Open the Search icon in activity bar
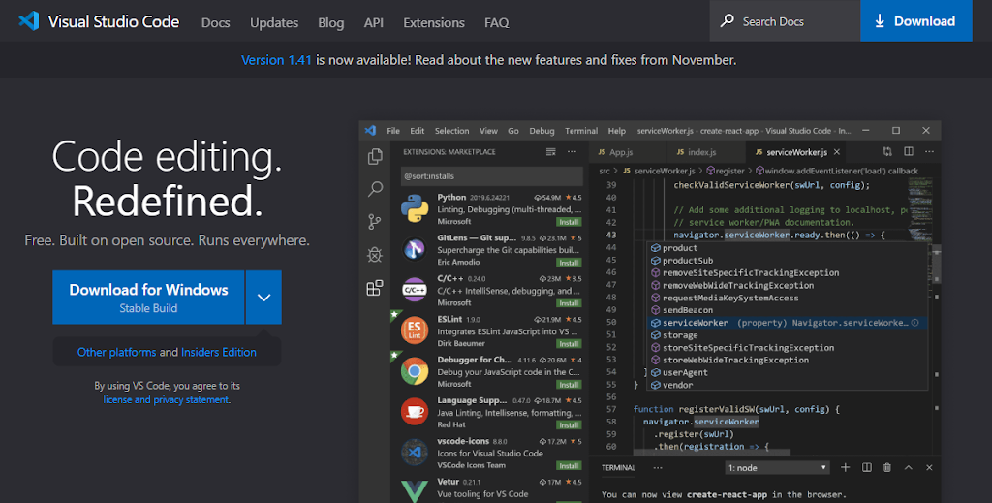Viewport: 992px width, 503px height. [x=375, y=189]
